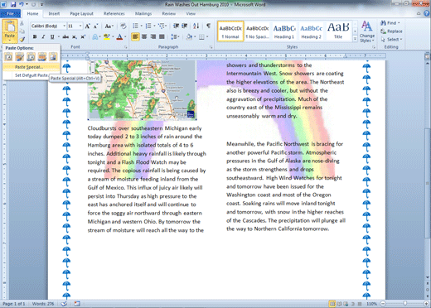Click the Sort A-Z icon
Viewport: 431px width, 308px height.
tap(196, 26)
